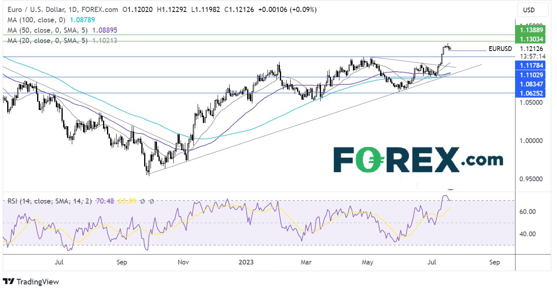Click the EURUSD price line label
Screen dimensions: 557x292
point(500,49)
